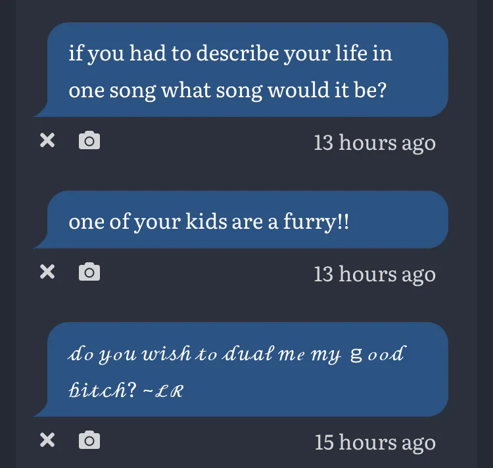This screenshot has height=468, width=493.
Task: Delete the song question message
Action: click(x=47, y=140)
